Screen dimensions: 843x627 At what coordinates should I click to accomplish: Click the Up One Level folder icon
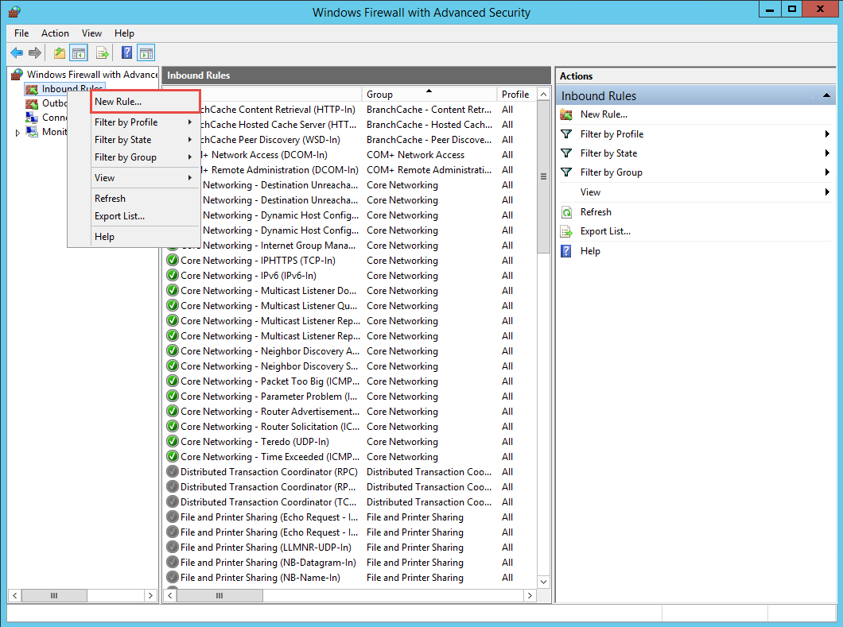(x=60, y=53)
